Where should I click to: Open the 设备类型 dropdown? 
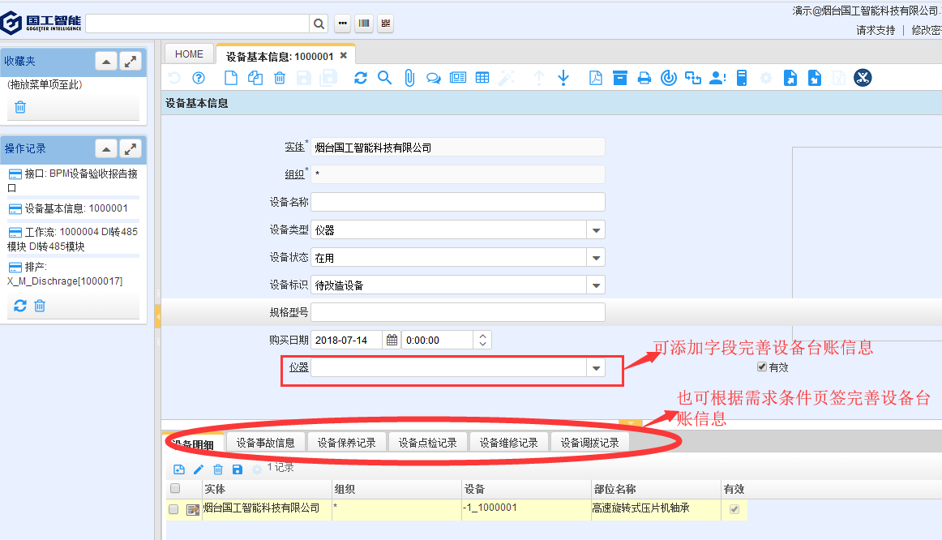click(x=597, y=230)
